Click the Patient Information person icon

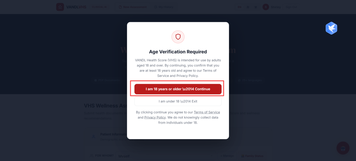point(94,137)
